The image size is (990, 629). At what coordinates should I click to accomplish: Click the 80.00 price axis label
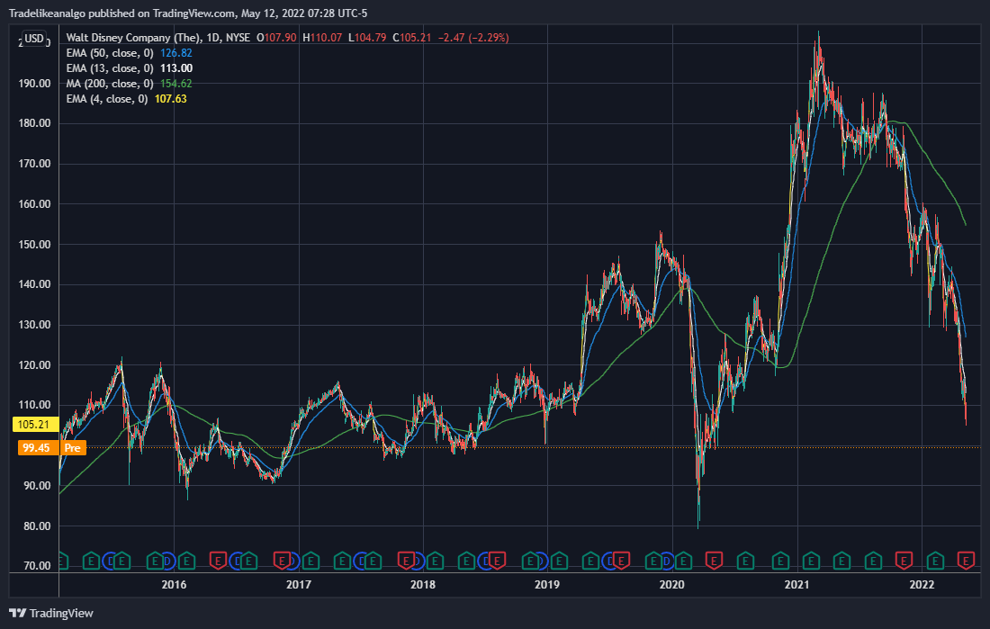coord(37,526)
